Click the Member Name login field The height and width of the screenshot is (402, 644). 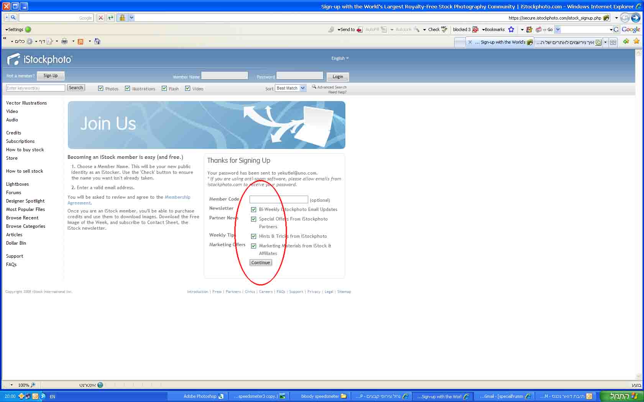tap(225, 76)
